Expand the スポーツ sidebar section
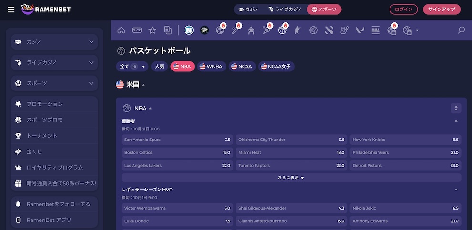The width and height of the screenshot is (472, 230). click(54, 83)
